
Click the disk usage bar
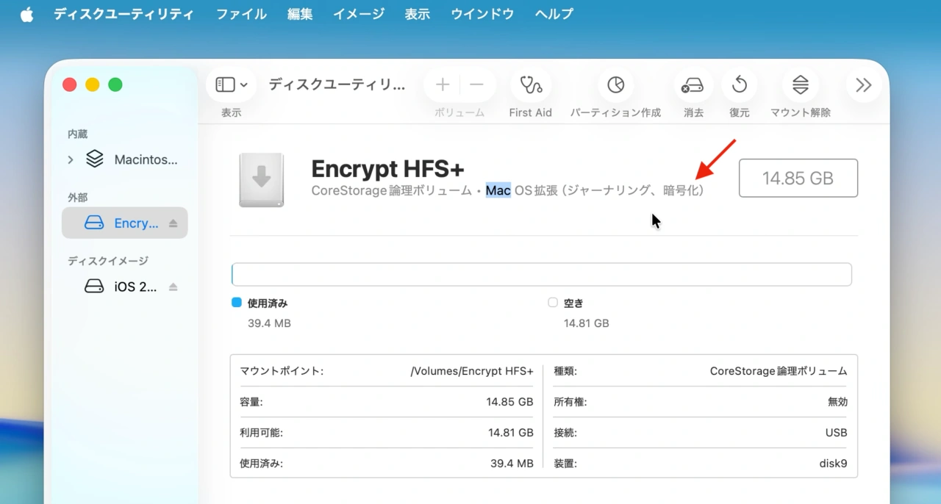pyautogui.click(x=542, y=274)
